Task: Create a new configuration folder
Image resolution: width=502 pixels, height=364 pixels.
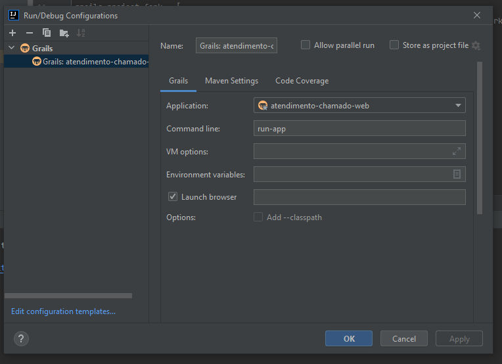Action: click(64, 33)
